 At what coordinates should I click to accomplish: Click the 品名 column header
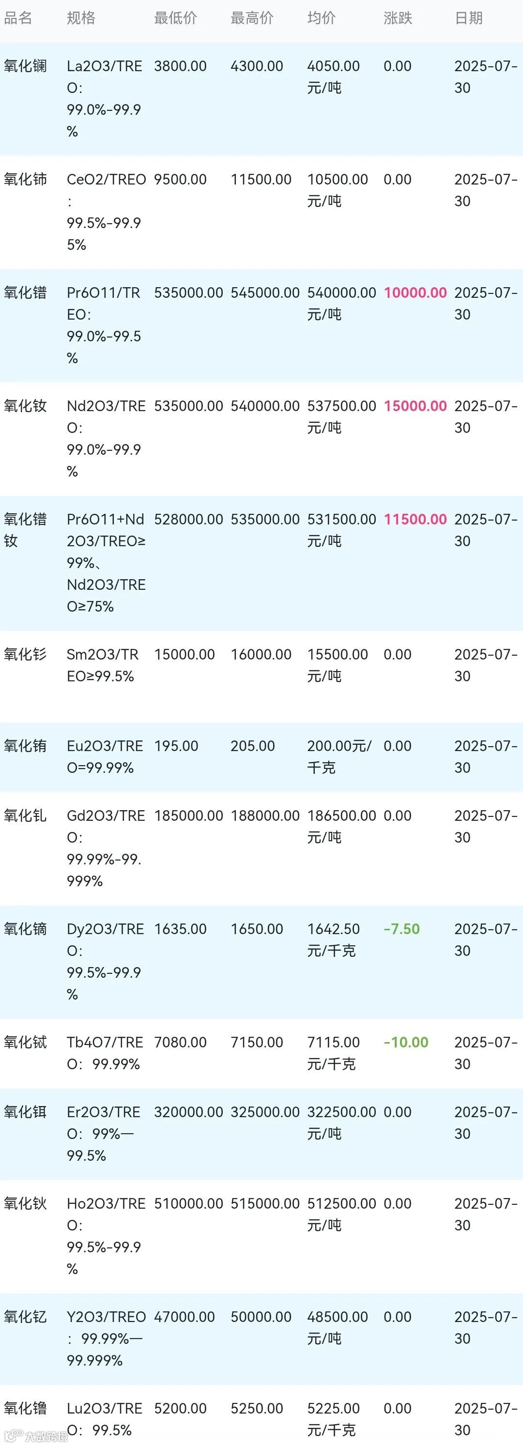point(18,18)
